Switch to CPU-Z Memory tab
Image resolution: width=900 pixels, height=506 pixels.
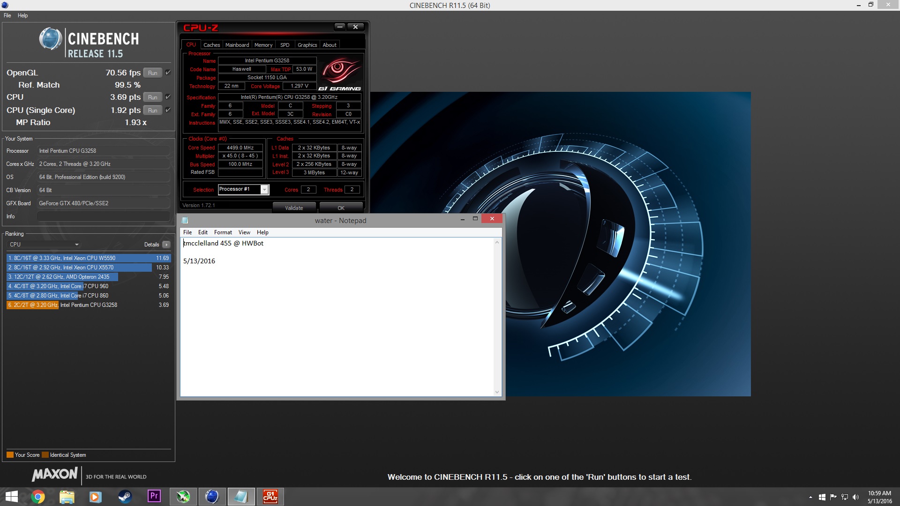[263, 45]
